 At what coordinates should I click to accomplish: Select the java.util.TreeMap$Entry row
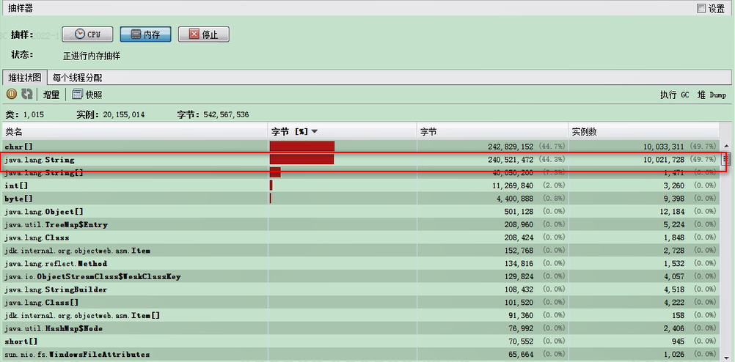tap(132, 225)
